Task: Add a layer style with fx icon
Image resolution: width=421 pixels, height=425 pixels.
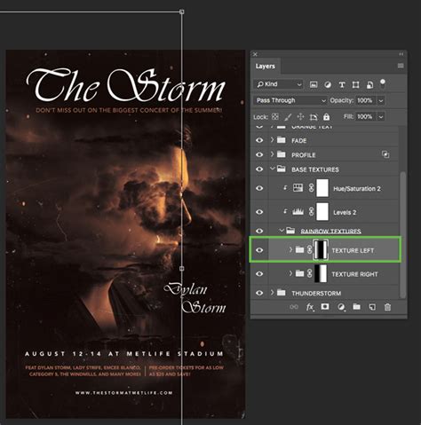Action: pyautogui.click(x=310, y=307)
